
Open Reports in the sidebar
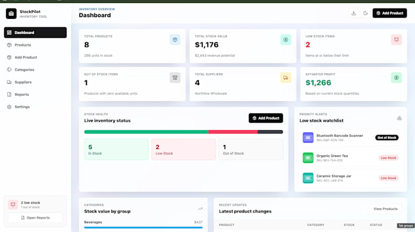(35, 94)
